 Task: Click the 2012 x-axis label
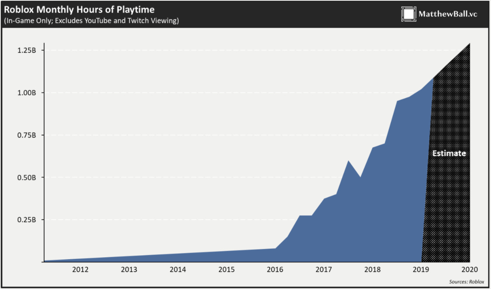pos(80,269)
